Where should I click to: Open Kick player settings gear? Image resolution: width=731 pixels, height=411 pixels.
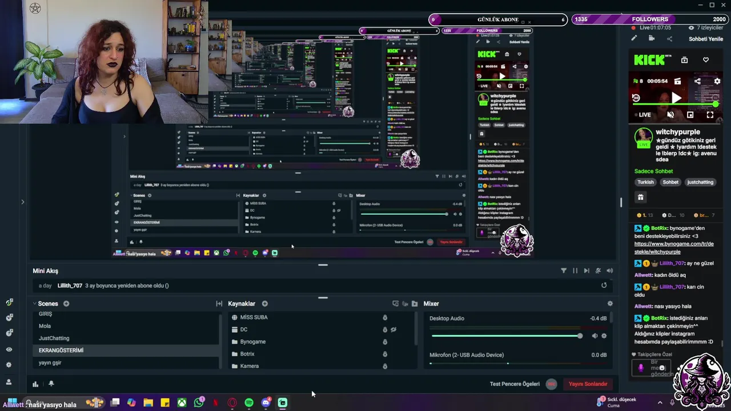click(717, 81)
